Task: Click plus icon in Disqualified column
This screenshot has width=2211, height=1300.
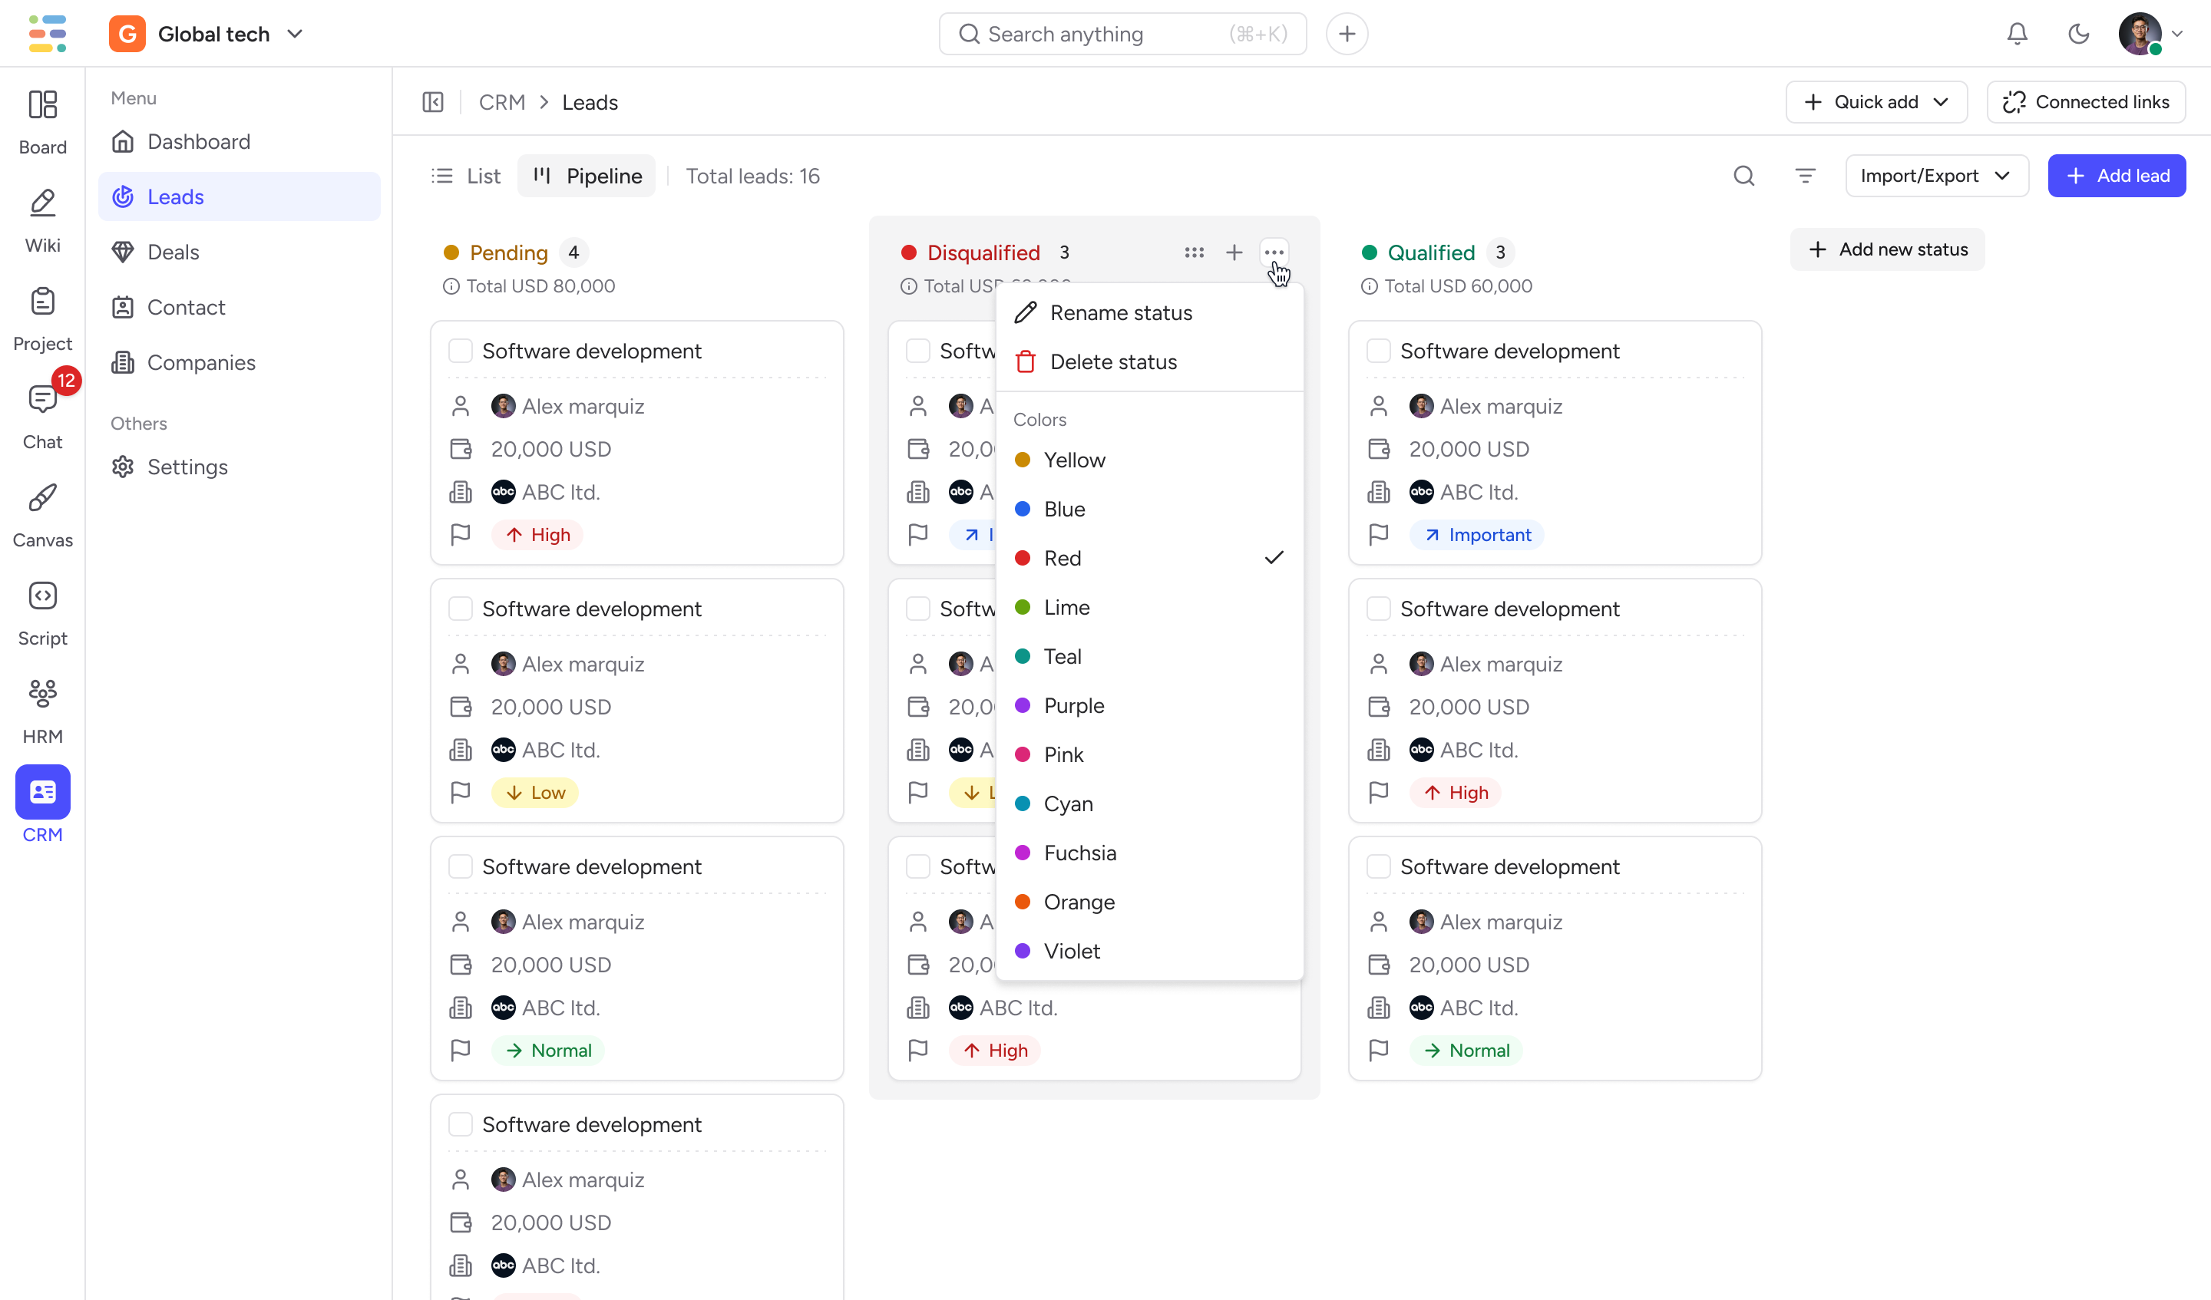Action: pyautogui.click(x=1234, y=252)
